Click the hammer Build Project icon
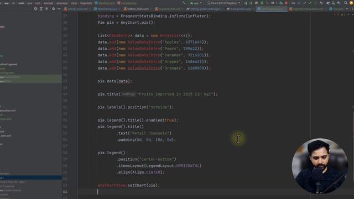Screen dimensions: 354x199 pyautogui.click(x=184, y=3)
